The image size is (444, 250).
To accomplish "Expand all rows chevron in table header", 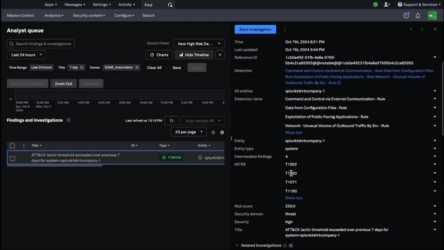I will (24, 145).
